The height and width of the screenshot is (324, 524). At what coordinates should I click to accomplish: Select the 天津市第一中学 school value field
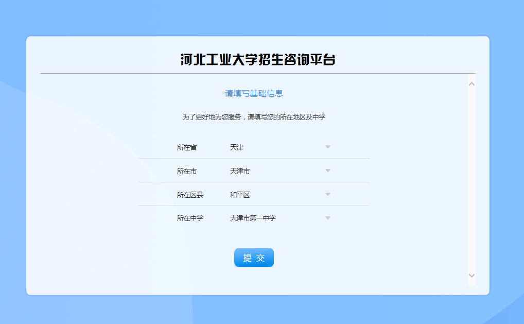pos(252,218)
